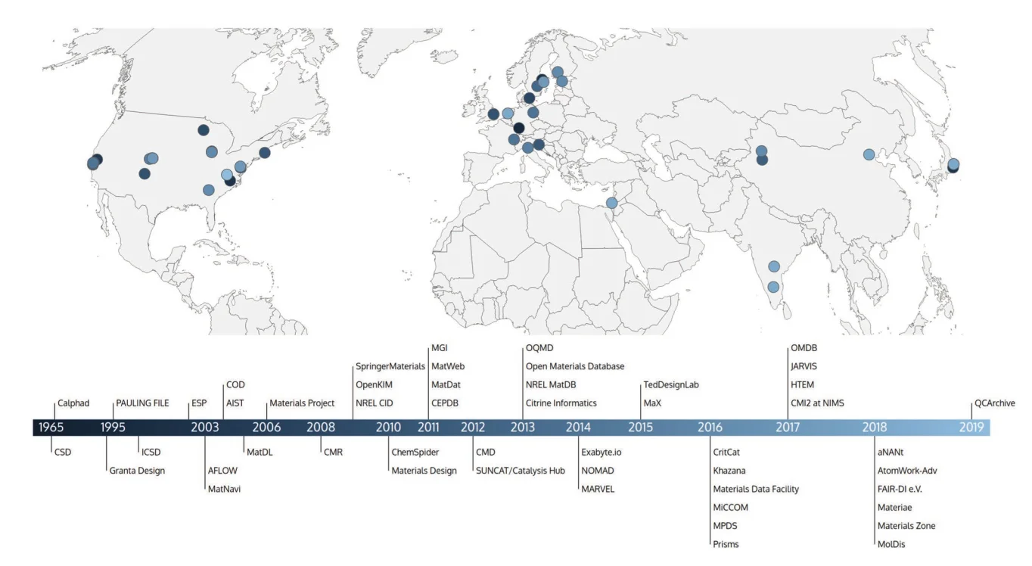Image resolution: width=1032 pixels, height=566 pixels.
Task: Click the FAIR-DI e.V. label
Action: 900,489
